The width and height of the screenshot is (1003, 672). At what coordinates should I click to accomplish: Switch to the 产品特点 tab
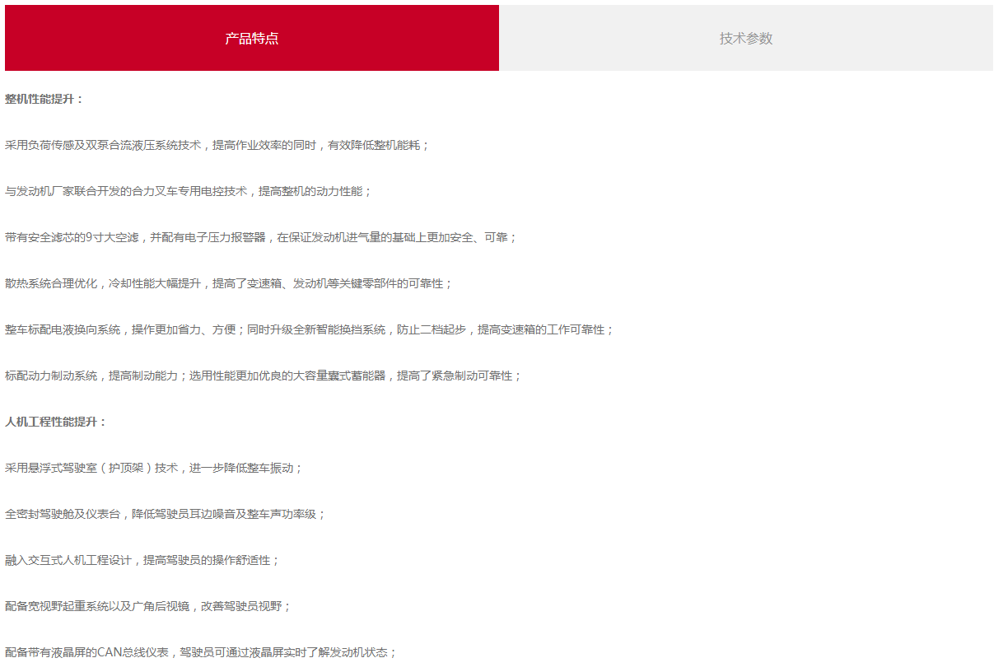point(252,39)
